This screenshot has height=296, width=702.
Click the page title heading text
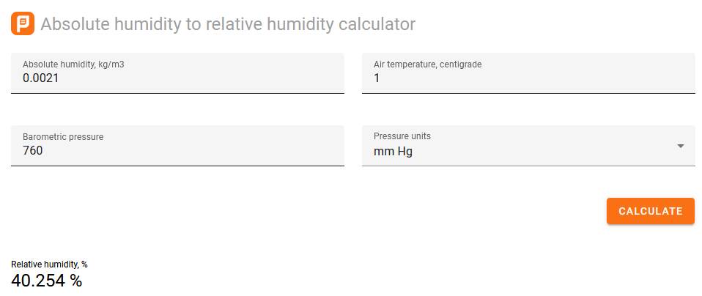[228, 24]
